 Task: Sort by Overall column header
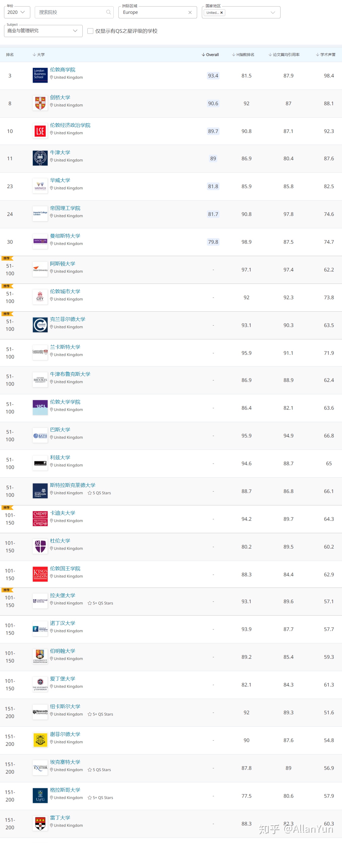click(210, 55)
